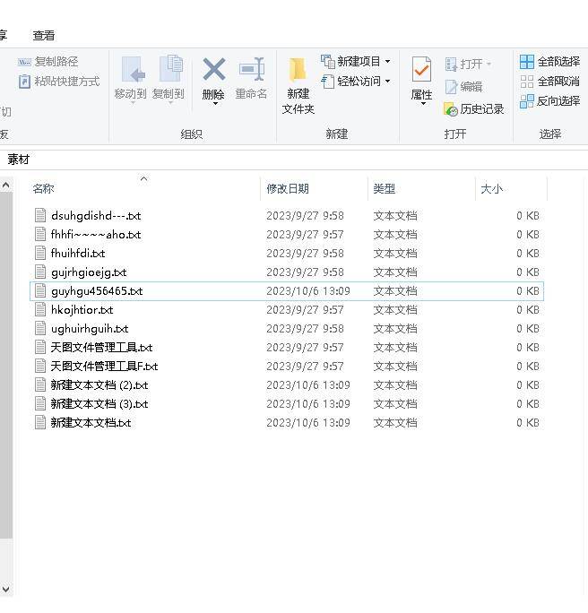The width and height of the screenshot is (588, 613).
Task: Click the 编辑 label text
Action: [471, 87]
